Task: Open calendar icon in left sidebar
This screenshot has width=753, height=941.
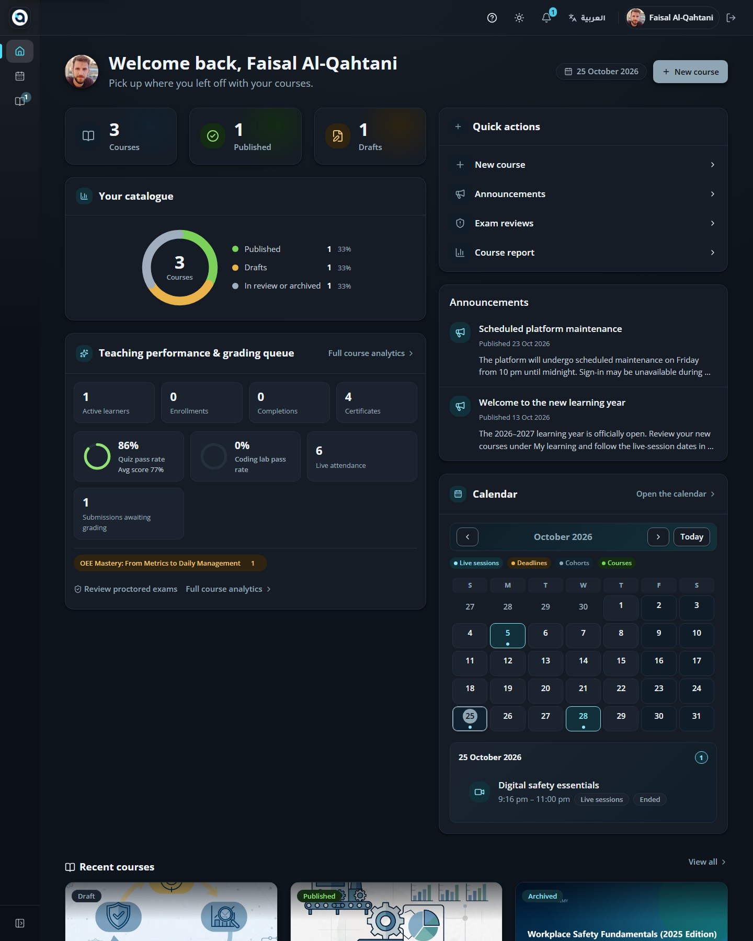Action: click(x=20, y=76)
